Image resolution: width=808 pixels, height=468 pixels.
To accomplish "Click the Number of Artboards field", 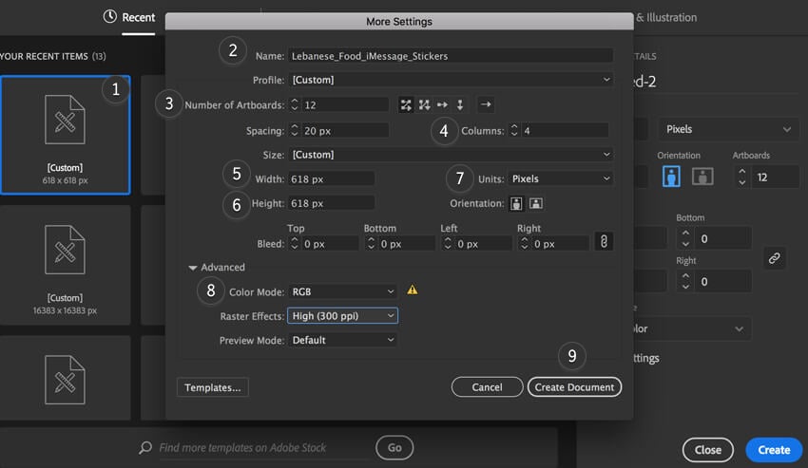I will 345,105.
